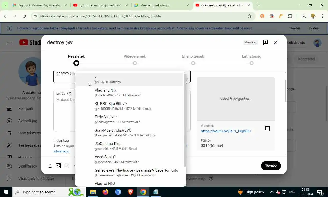Bookmark this page with star icon
Screen dimensions: 328x197
250,16
